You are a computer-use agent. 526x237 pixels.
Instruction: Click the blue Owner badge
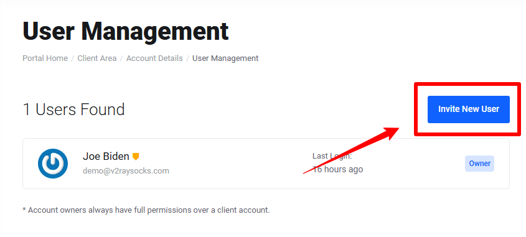tap(479, 164)
